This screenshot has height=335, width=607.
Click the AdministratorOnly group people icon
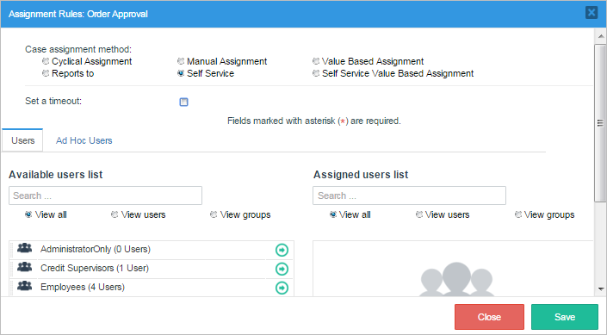coord(24,248)
